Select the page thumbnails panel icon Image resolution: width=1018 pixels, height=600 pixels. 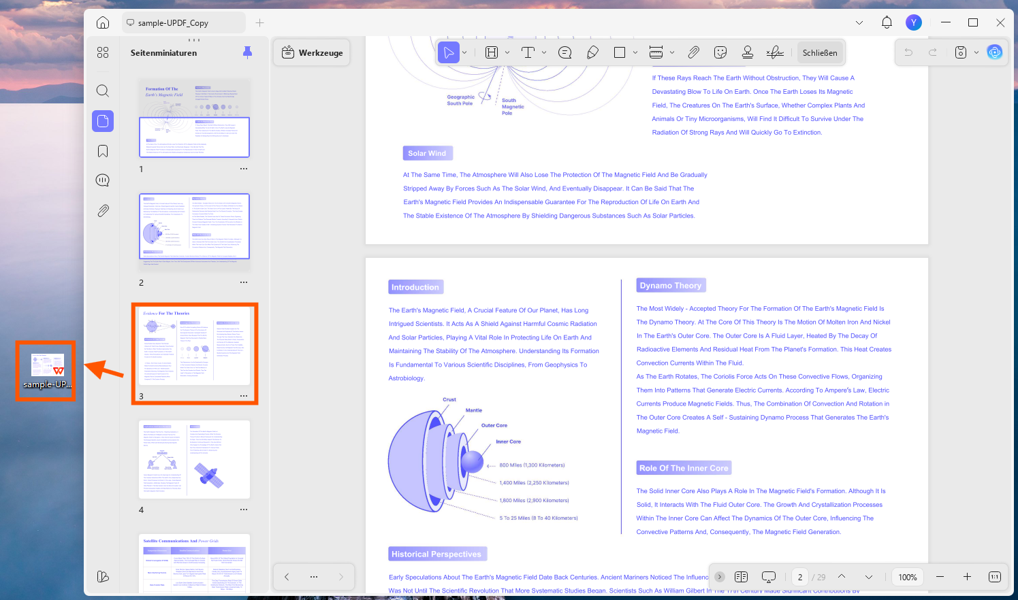click(x=103, y=121)
